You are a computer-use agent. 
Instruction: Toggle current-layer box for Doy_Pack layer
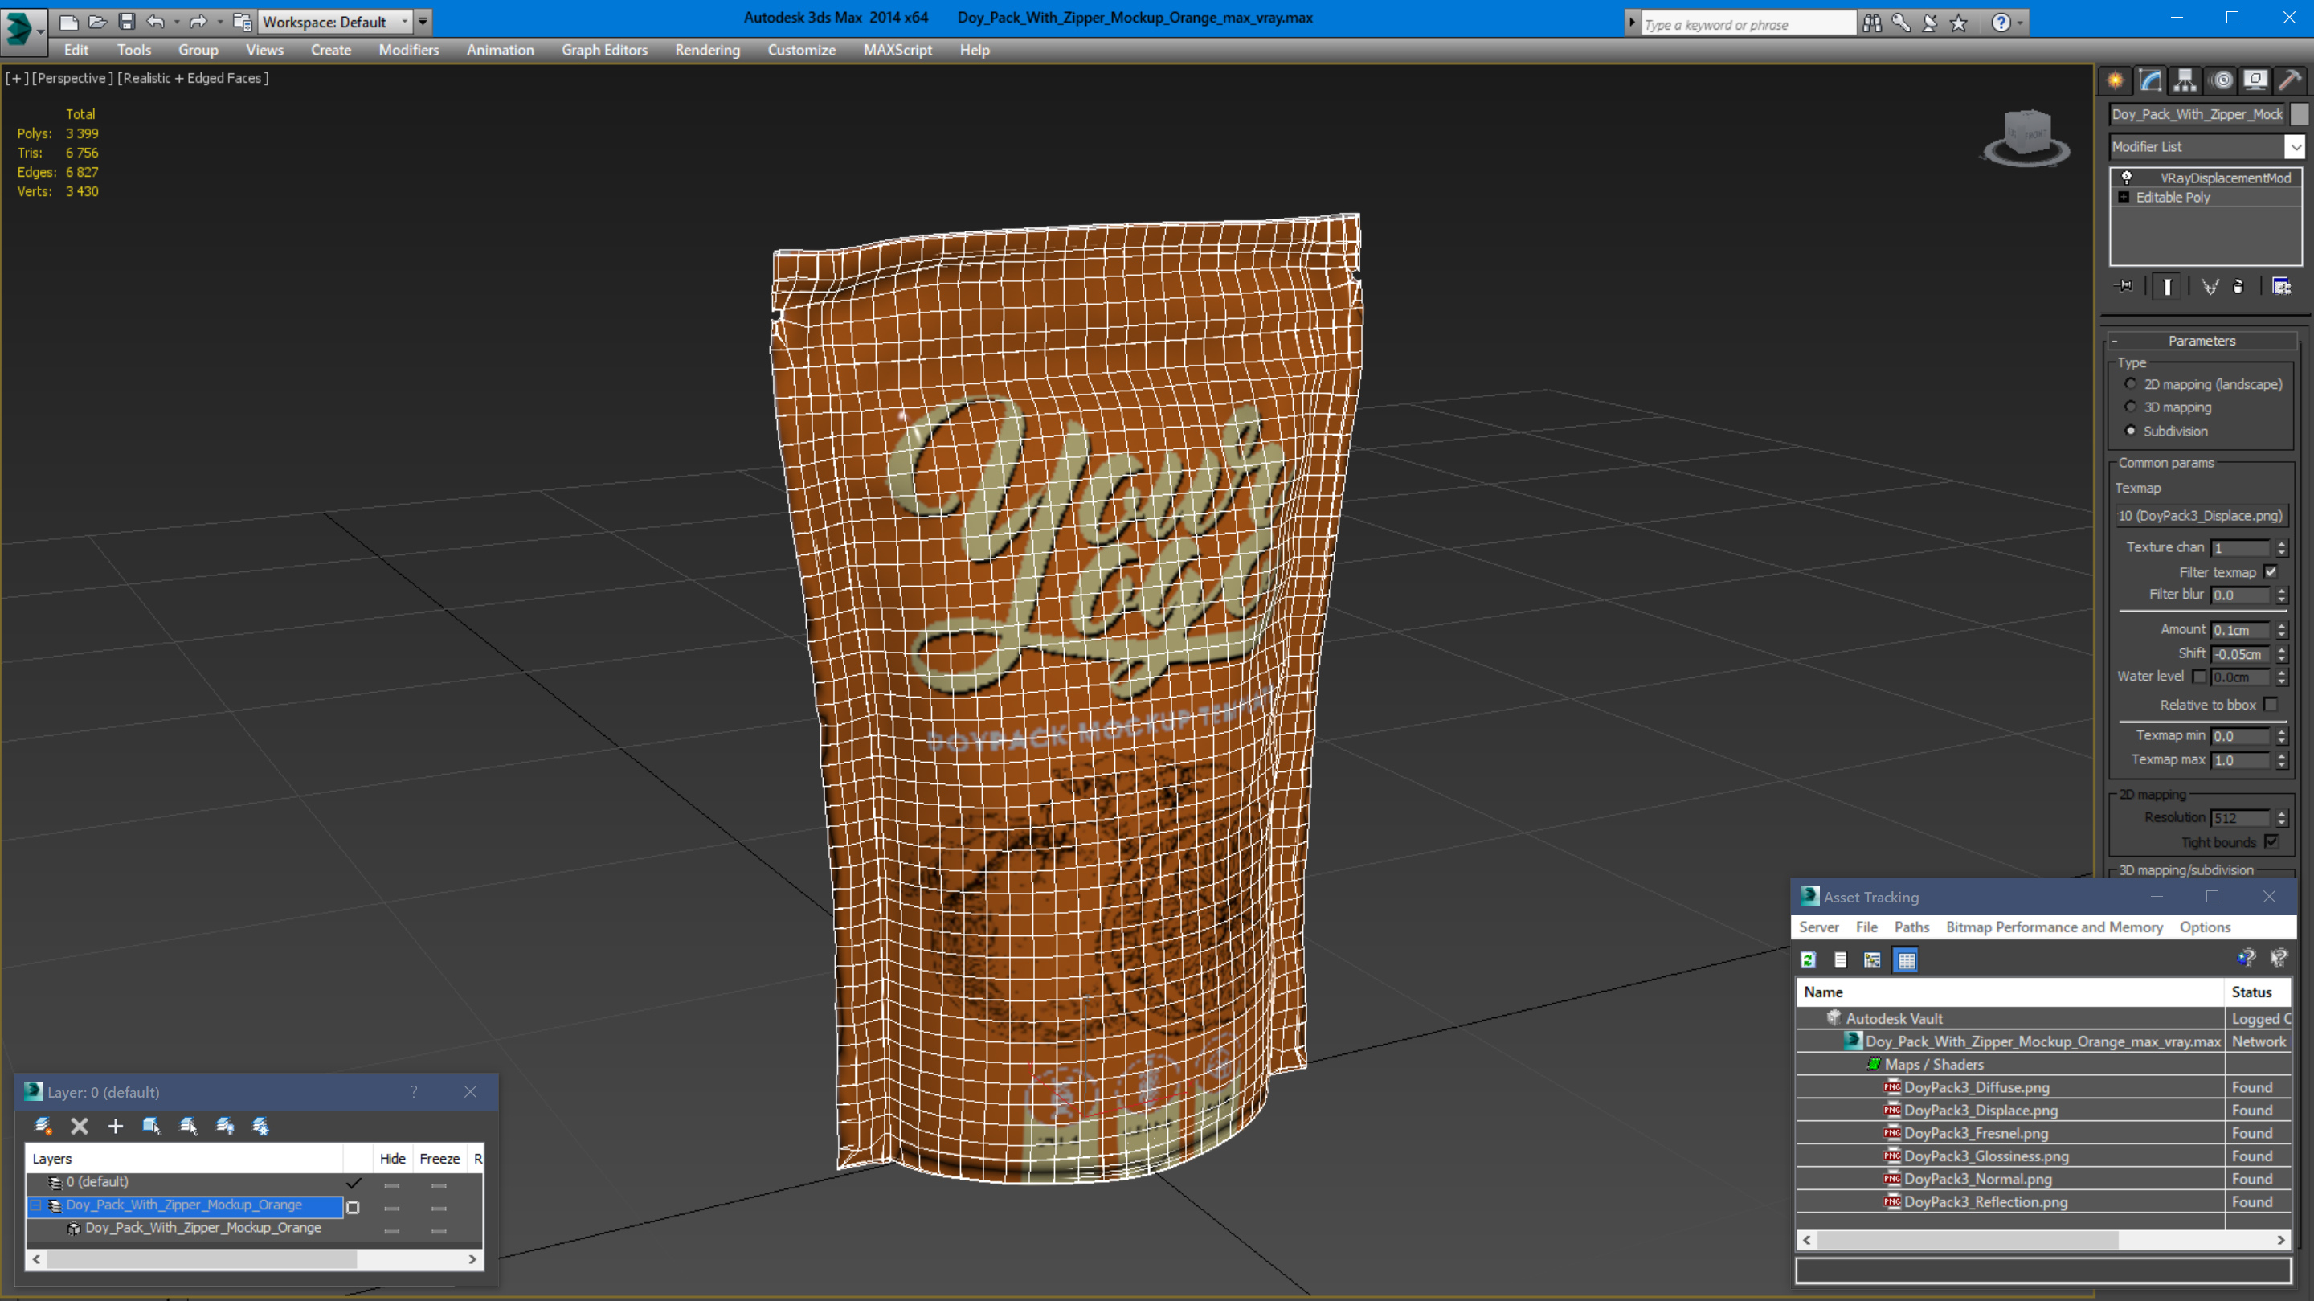(353, 1208)
